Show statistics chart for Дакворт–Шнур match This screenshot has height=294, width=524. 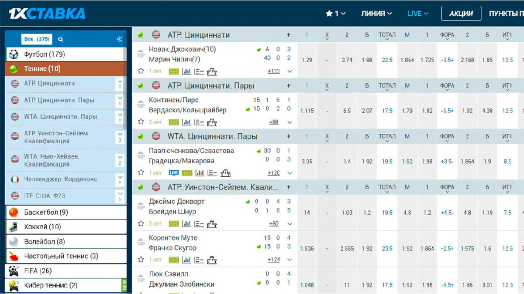(186, 224)
